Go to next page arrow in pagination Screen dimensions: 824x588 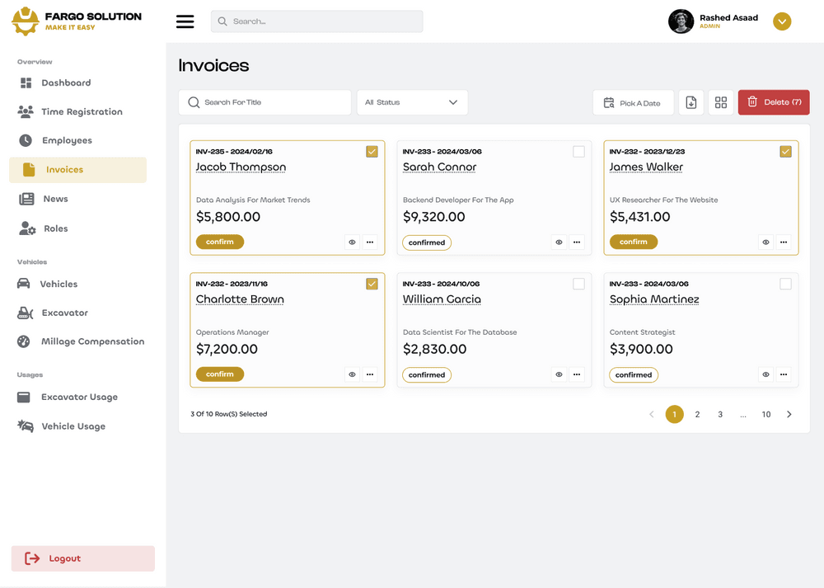tap(789, 414)
